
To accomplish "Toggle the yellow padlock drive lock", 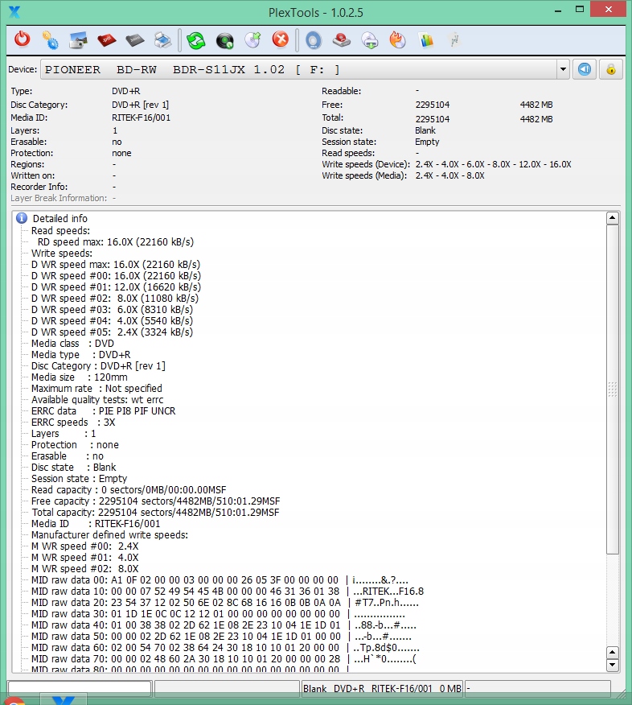I will click(610, 69).
